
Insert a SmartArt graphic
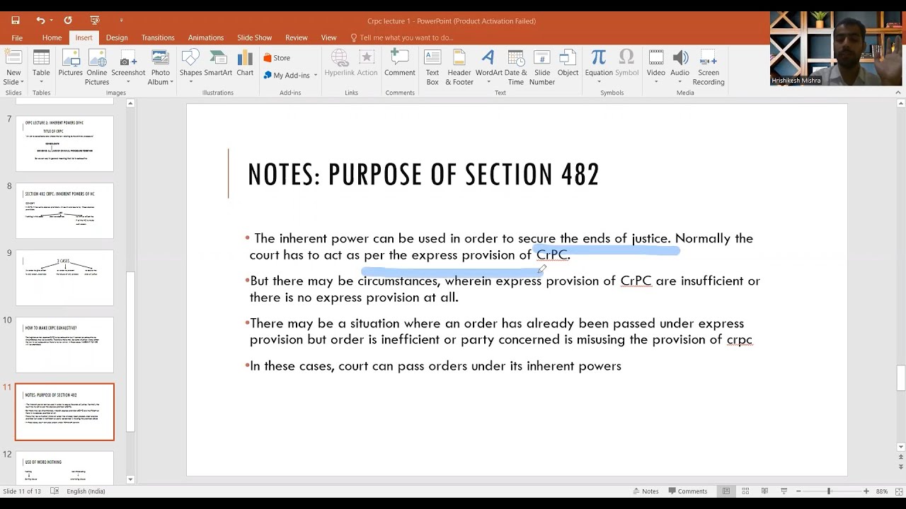pos(218,63)
